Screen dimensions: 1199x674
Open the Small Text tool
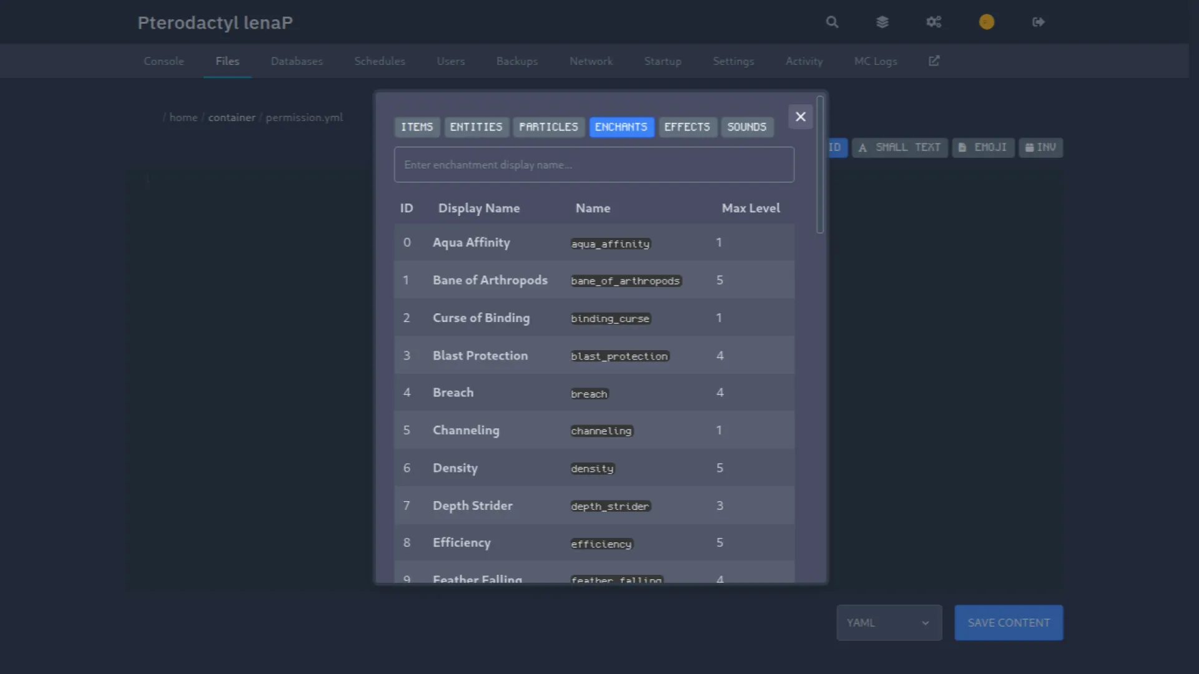[x=900, y=148]
